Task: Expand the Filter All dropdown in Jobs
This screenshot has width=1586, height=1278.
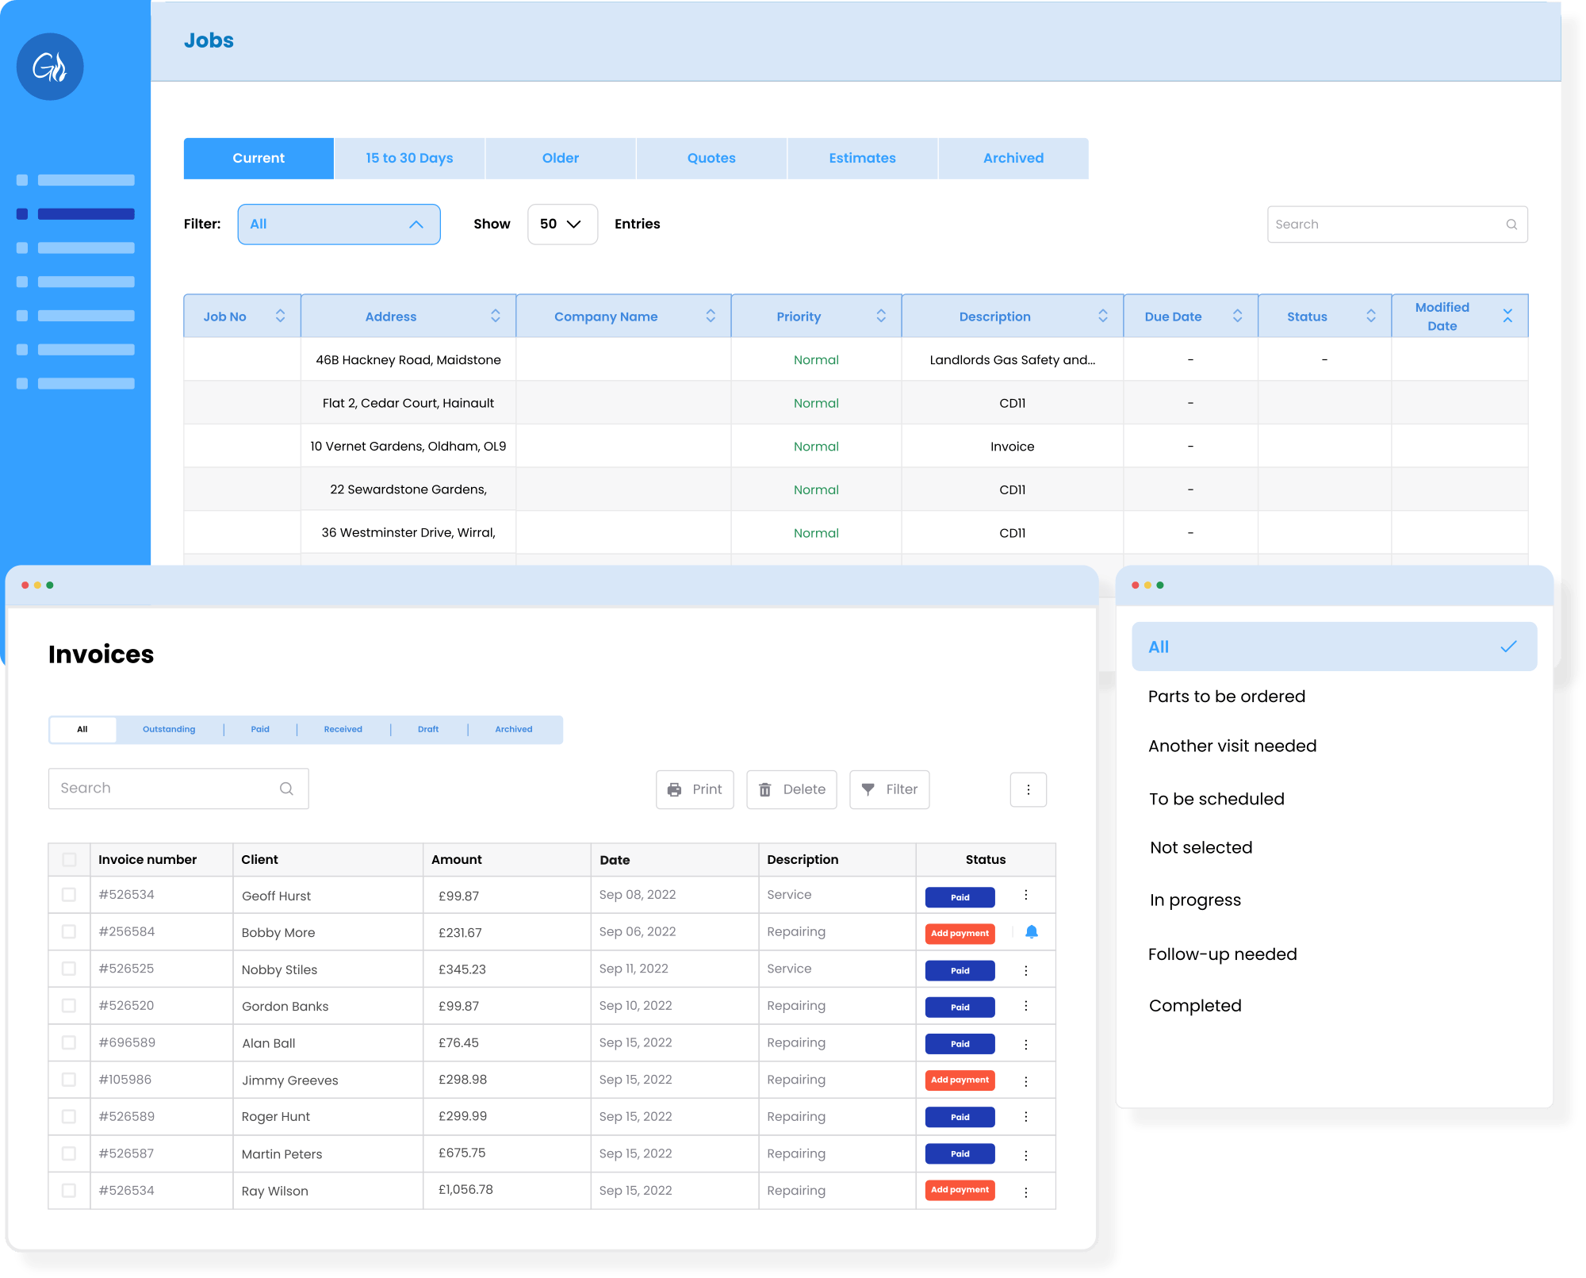Action: point(336,223)
